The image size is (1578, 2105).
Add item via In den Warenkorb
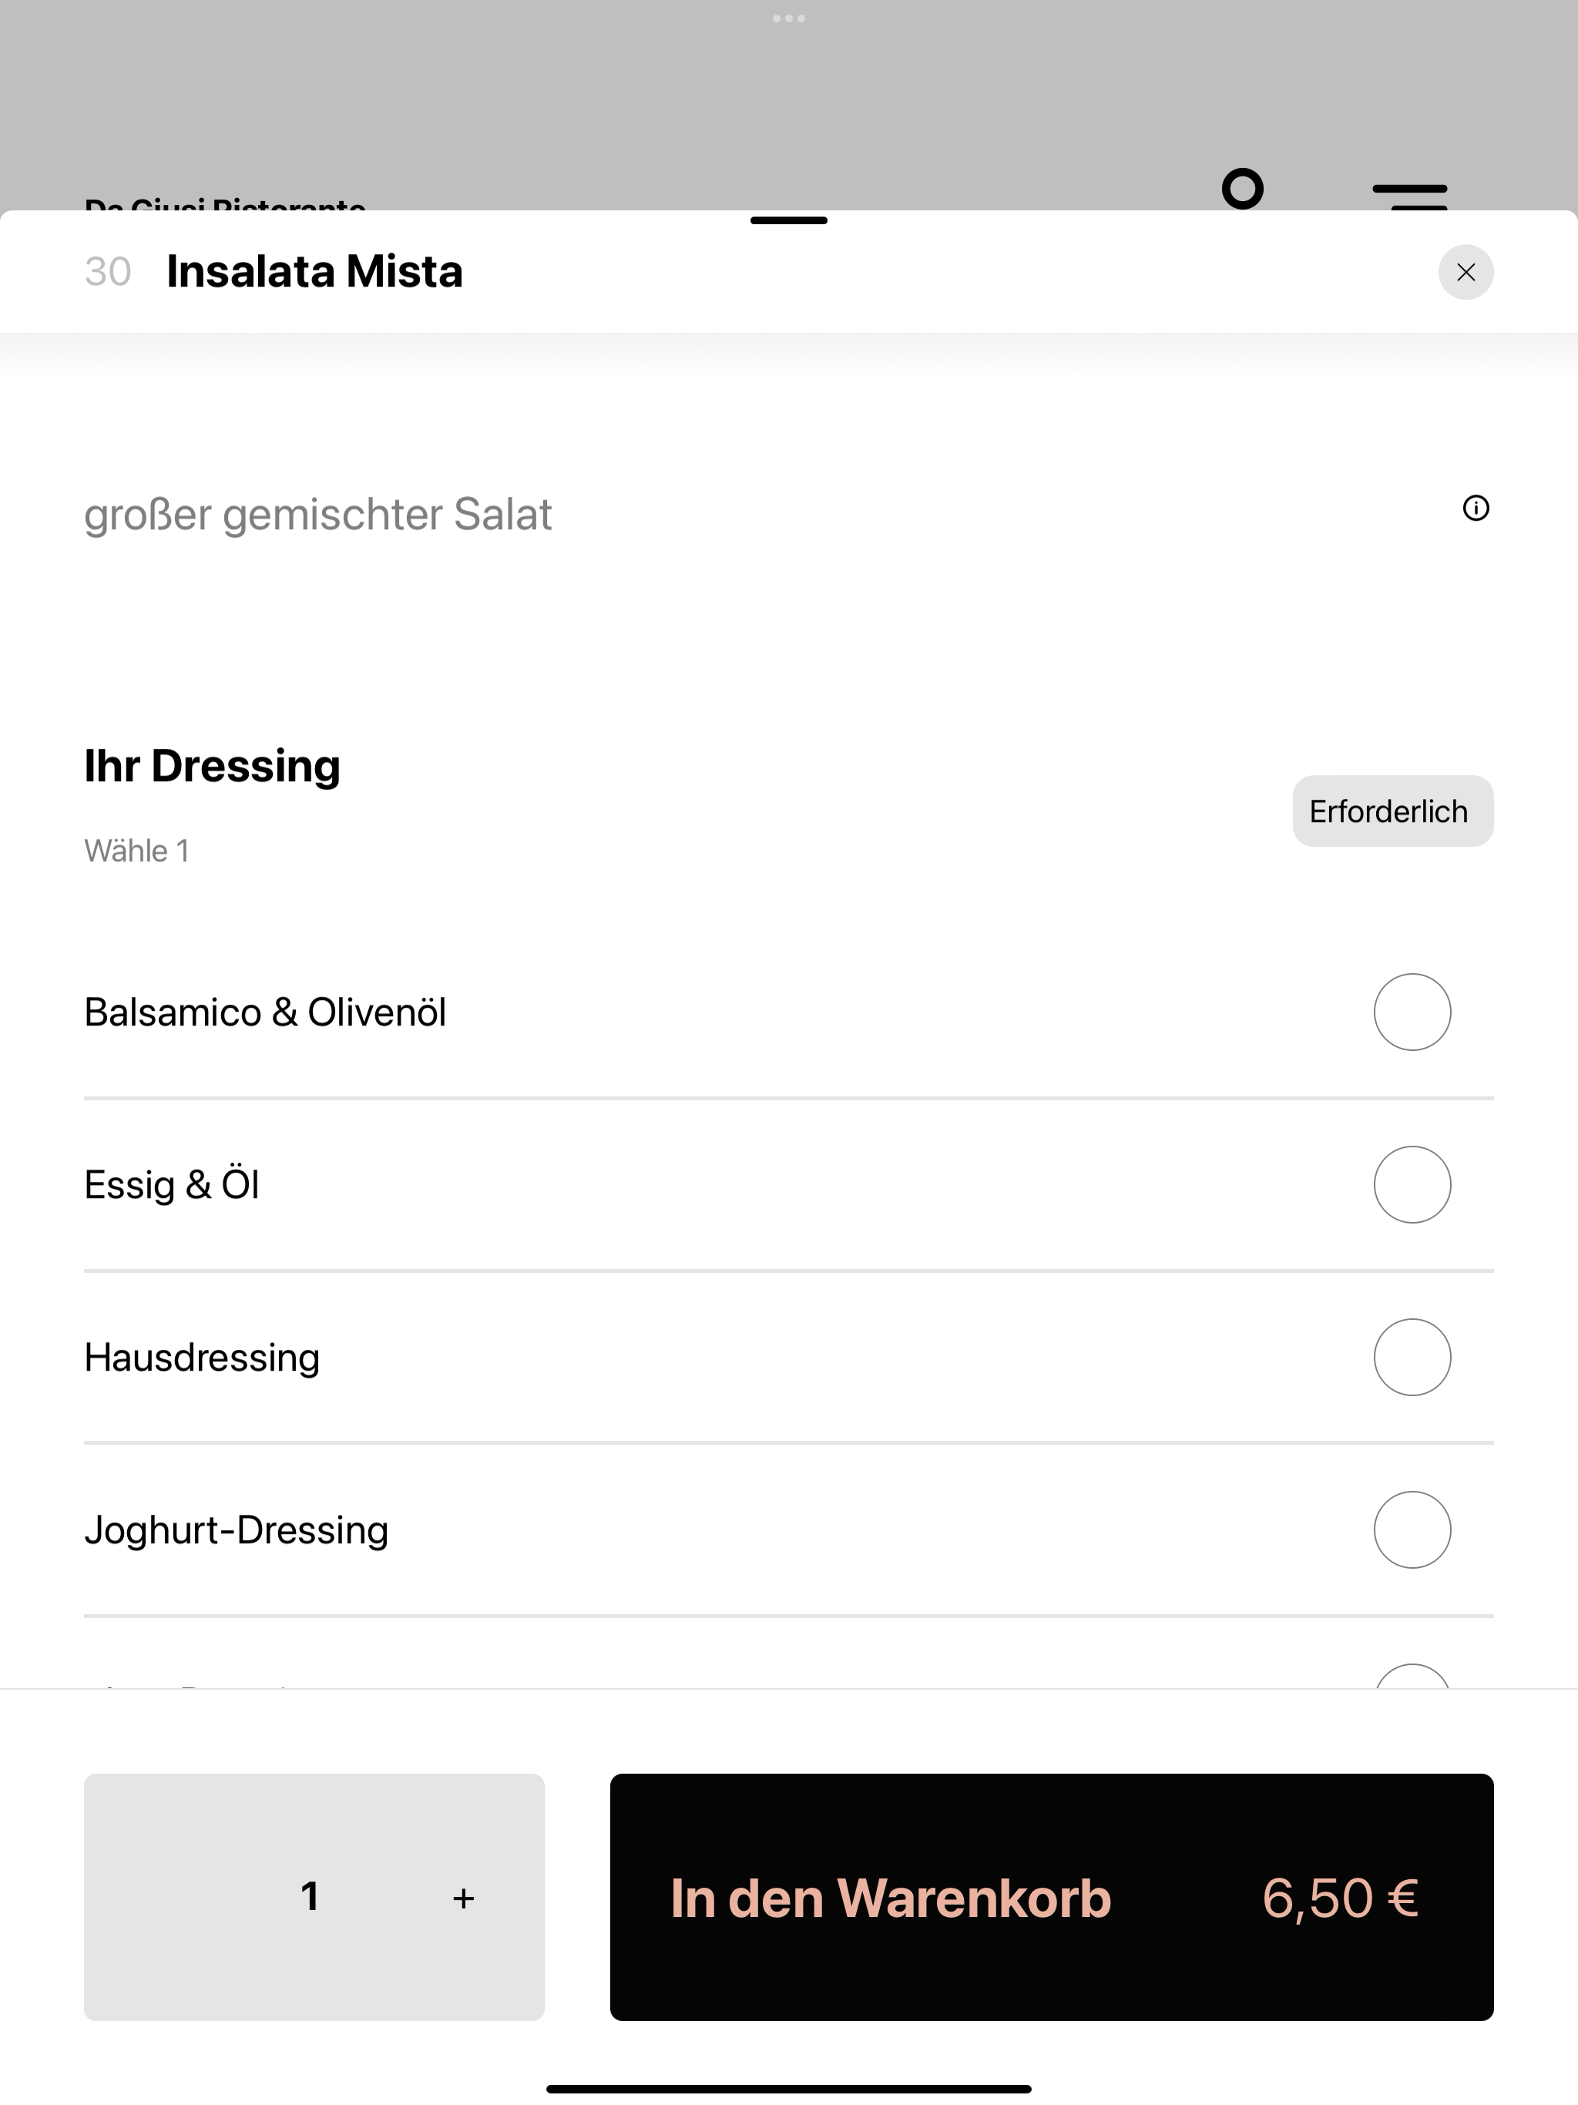coord(1052,1897)
